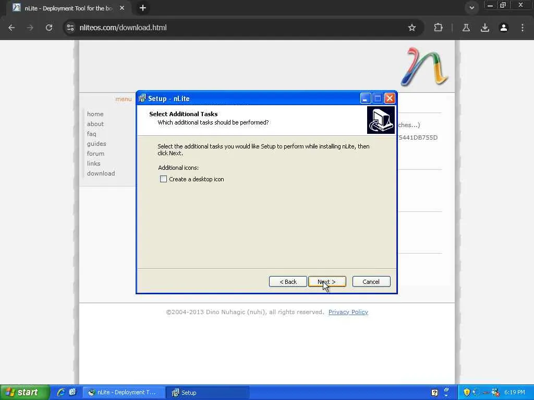
Task: Check the Create a desktop icon checkbox
Action: (x=163, y=179)
